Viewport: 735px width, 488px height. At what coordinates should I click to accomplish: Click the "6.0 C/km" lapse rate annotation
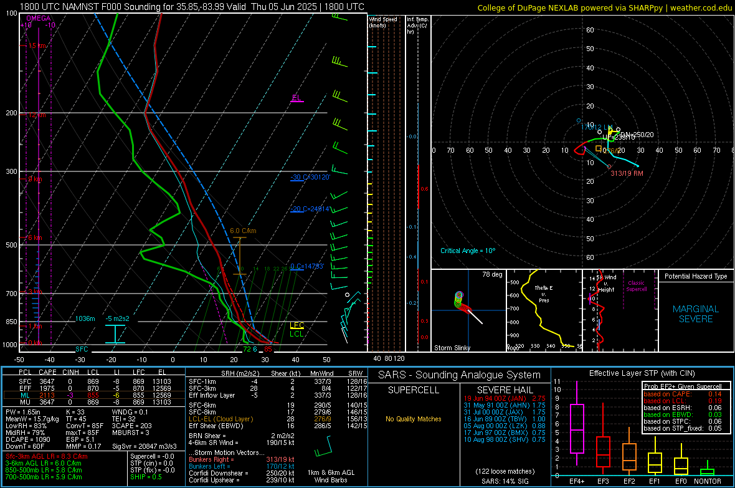point(243,231)
